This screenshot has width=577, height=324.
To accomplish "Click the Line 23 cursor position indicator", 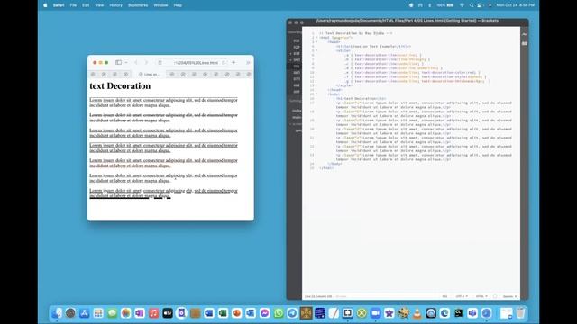I will click(318, 296).
